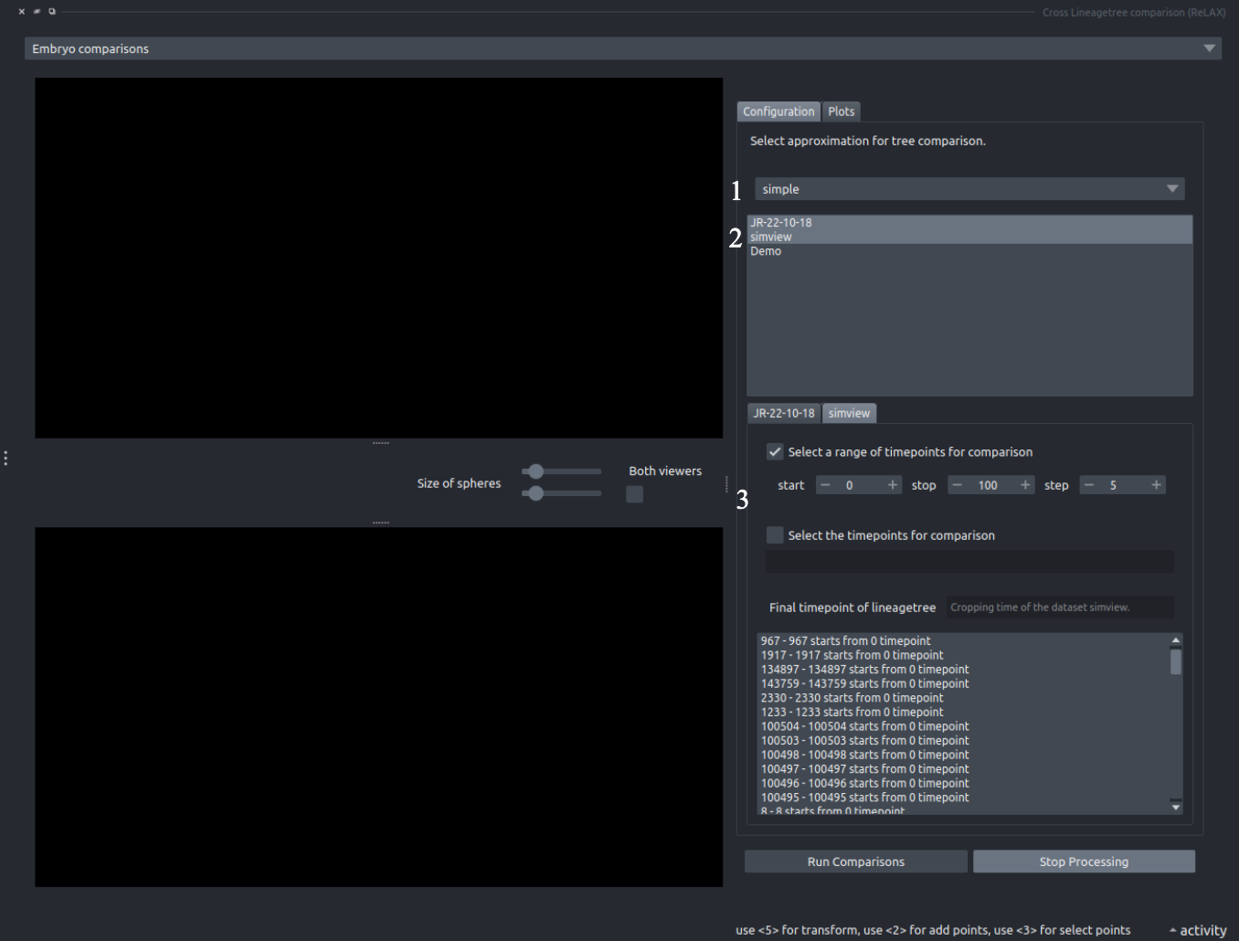Enable 'Select the timepoints for comparison'
The image size is (1239, 941).
pyautogui.click(x=775, y=534)
